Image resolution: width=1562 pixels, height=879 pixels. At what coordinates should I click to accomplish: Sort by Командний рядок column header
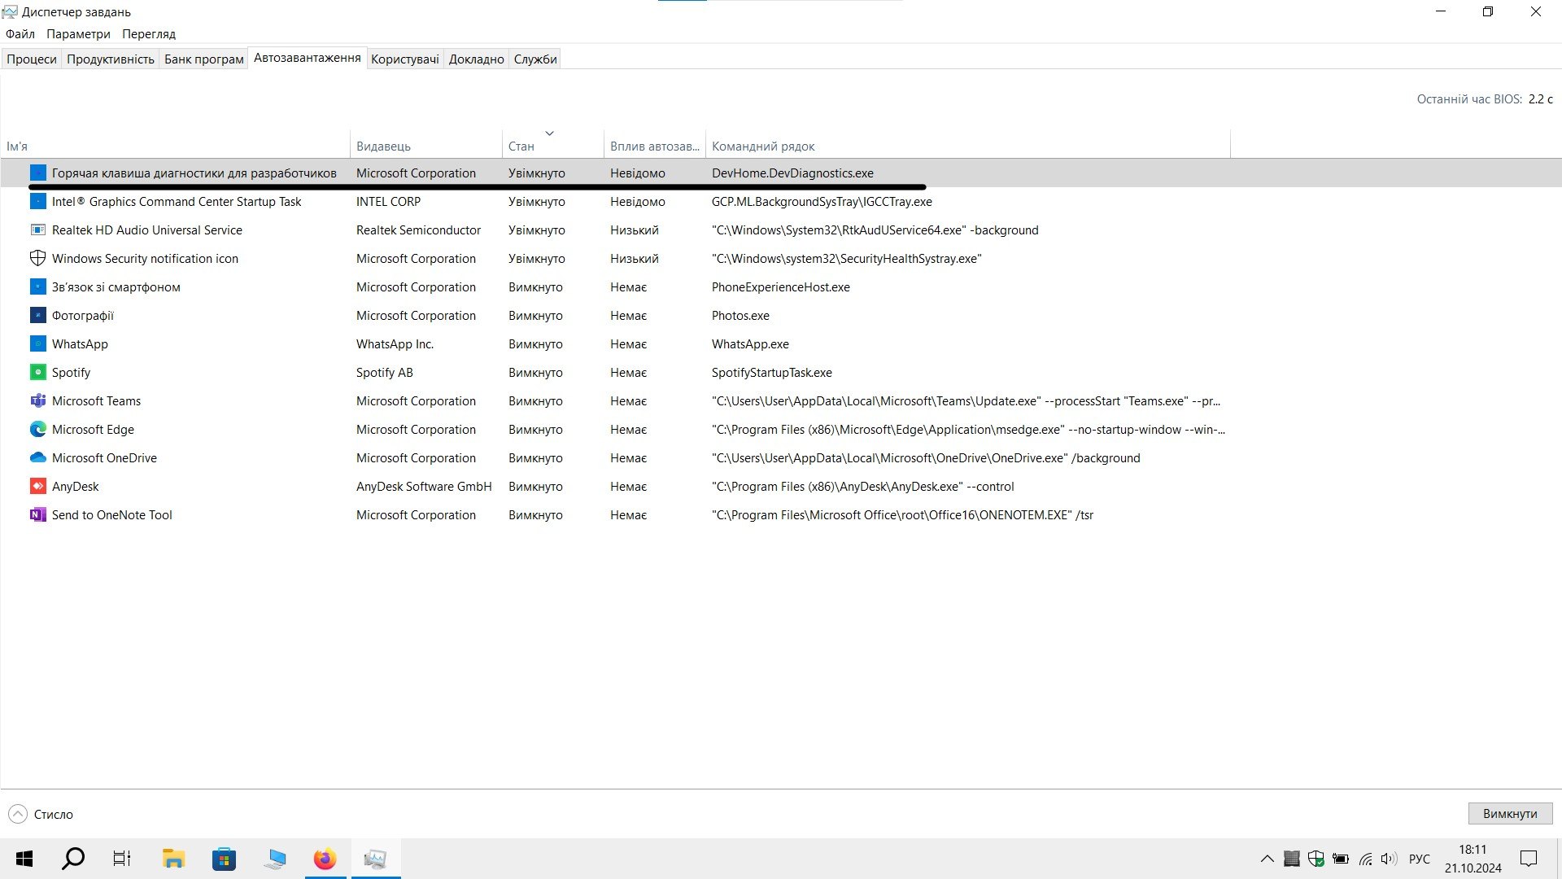pyautogui.click(x=968, y=142)
